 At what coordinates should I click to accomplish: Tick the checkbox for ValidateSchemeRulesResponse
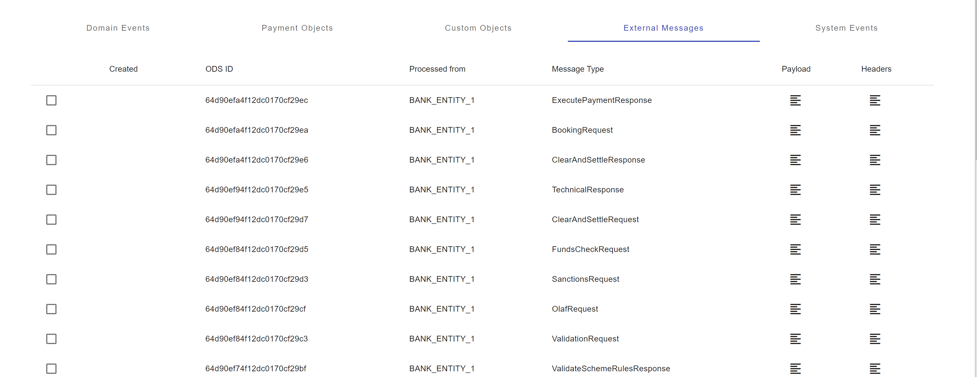(x=51, y=368)
